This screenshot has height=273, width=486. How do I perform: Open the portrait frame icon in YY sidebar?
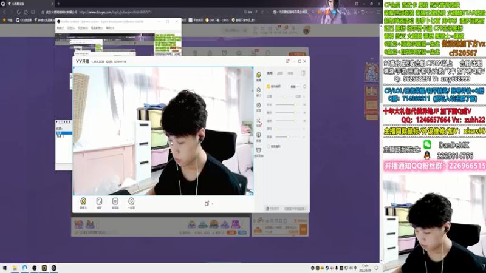click(x=259, y=136)
